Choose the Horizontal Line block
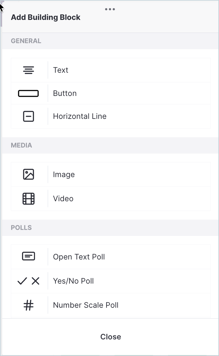219x356 pixels. [111, 116]
